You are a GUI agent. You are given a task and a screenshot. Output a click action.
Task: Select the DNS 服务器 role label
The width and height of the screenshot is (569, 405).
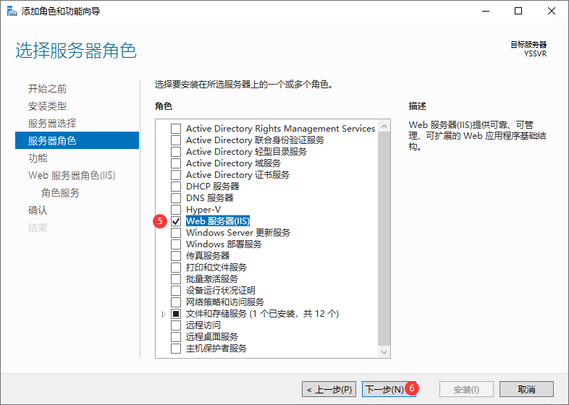210,198
